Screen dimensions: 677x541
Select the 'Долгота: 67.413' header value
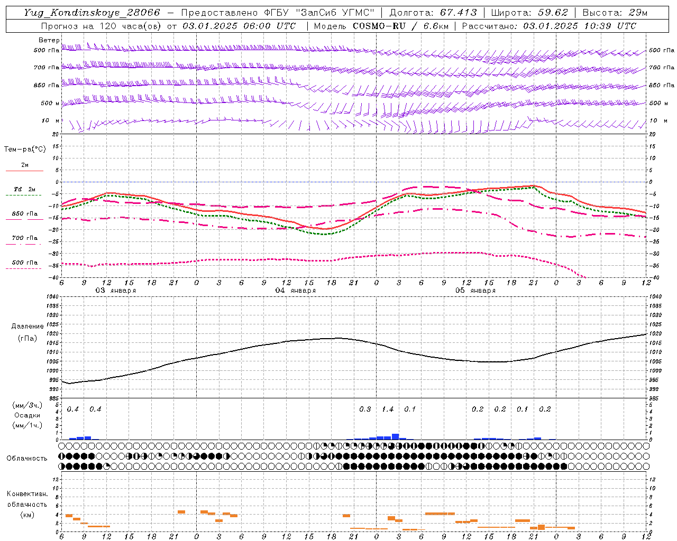433,13
